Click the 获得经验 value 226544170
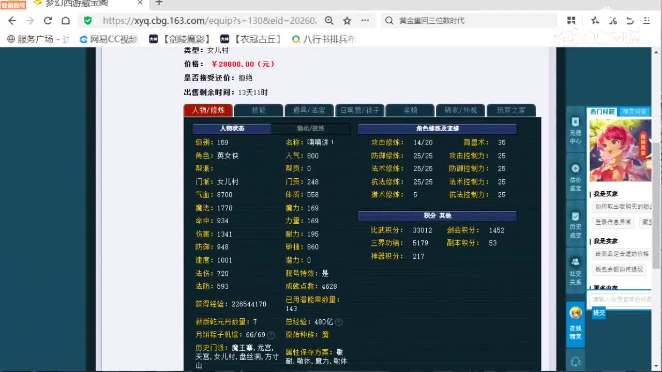The height and width of the screenshot is (372, 662). (249, 304)
